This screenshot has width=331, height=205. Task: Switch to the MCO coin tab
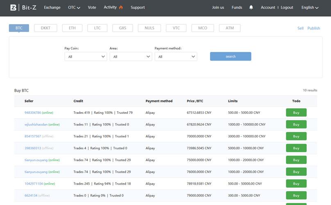203,28
